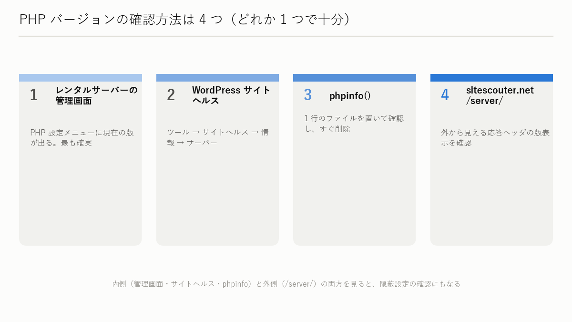The image size is (572, 322).
Task: Click the description starting PHP 設定メニューに現在の版
Action: (82, 137)
